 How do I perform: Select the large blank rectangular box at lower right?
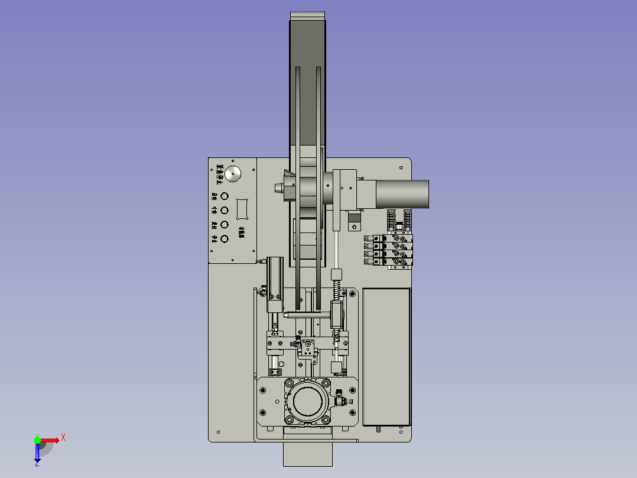coord(386,357)
